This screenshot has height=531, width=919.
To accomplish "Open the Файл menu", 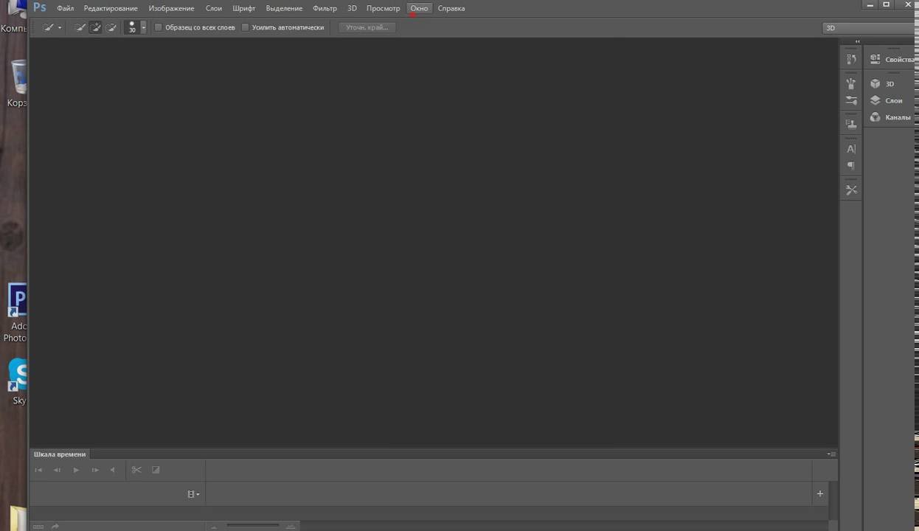I will [65, 8].
